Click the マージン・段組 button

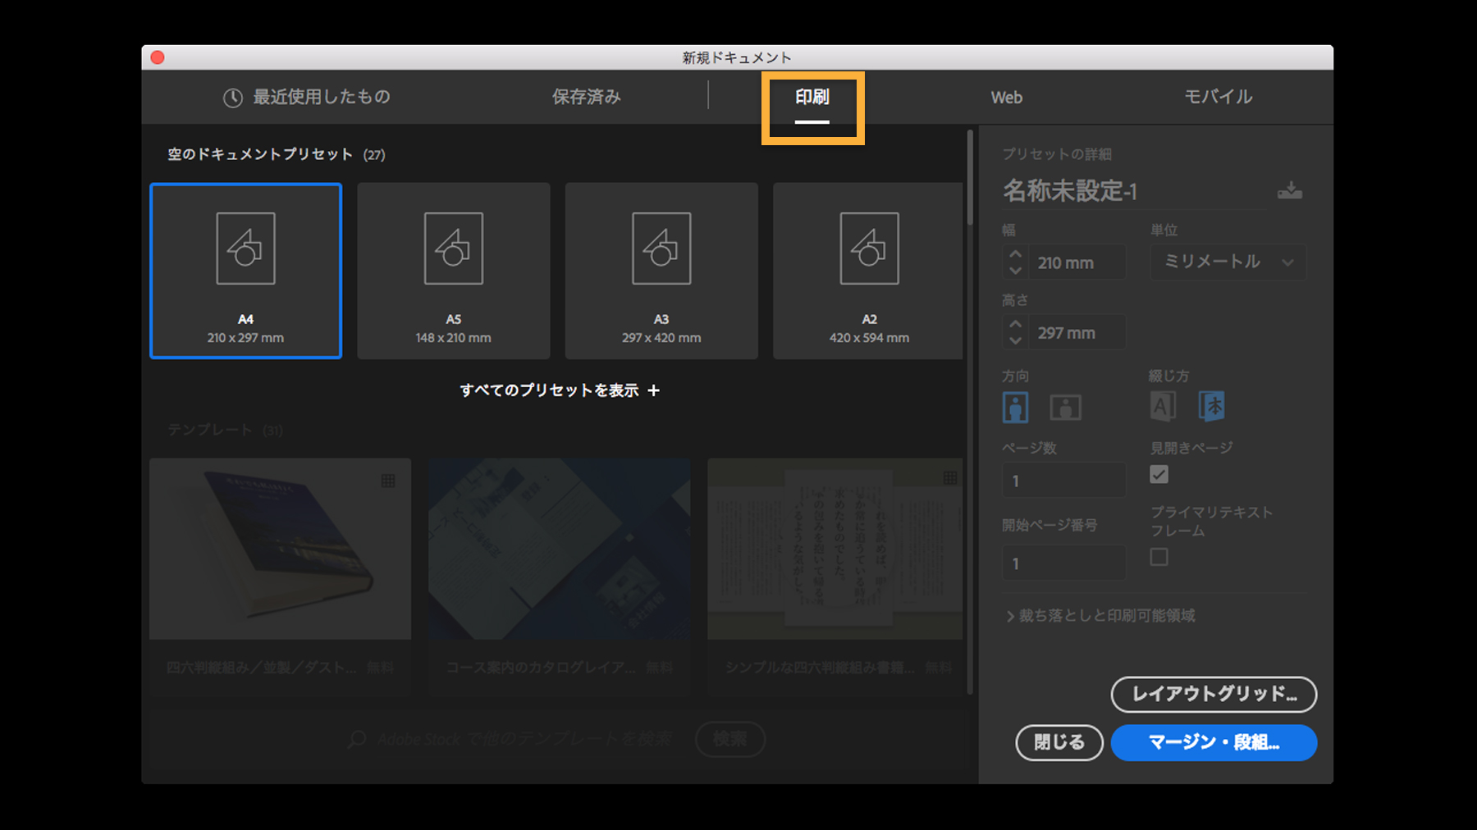[1214, 742]
